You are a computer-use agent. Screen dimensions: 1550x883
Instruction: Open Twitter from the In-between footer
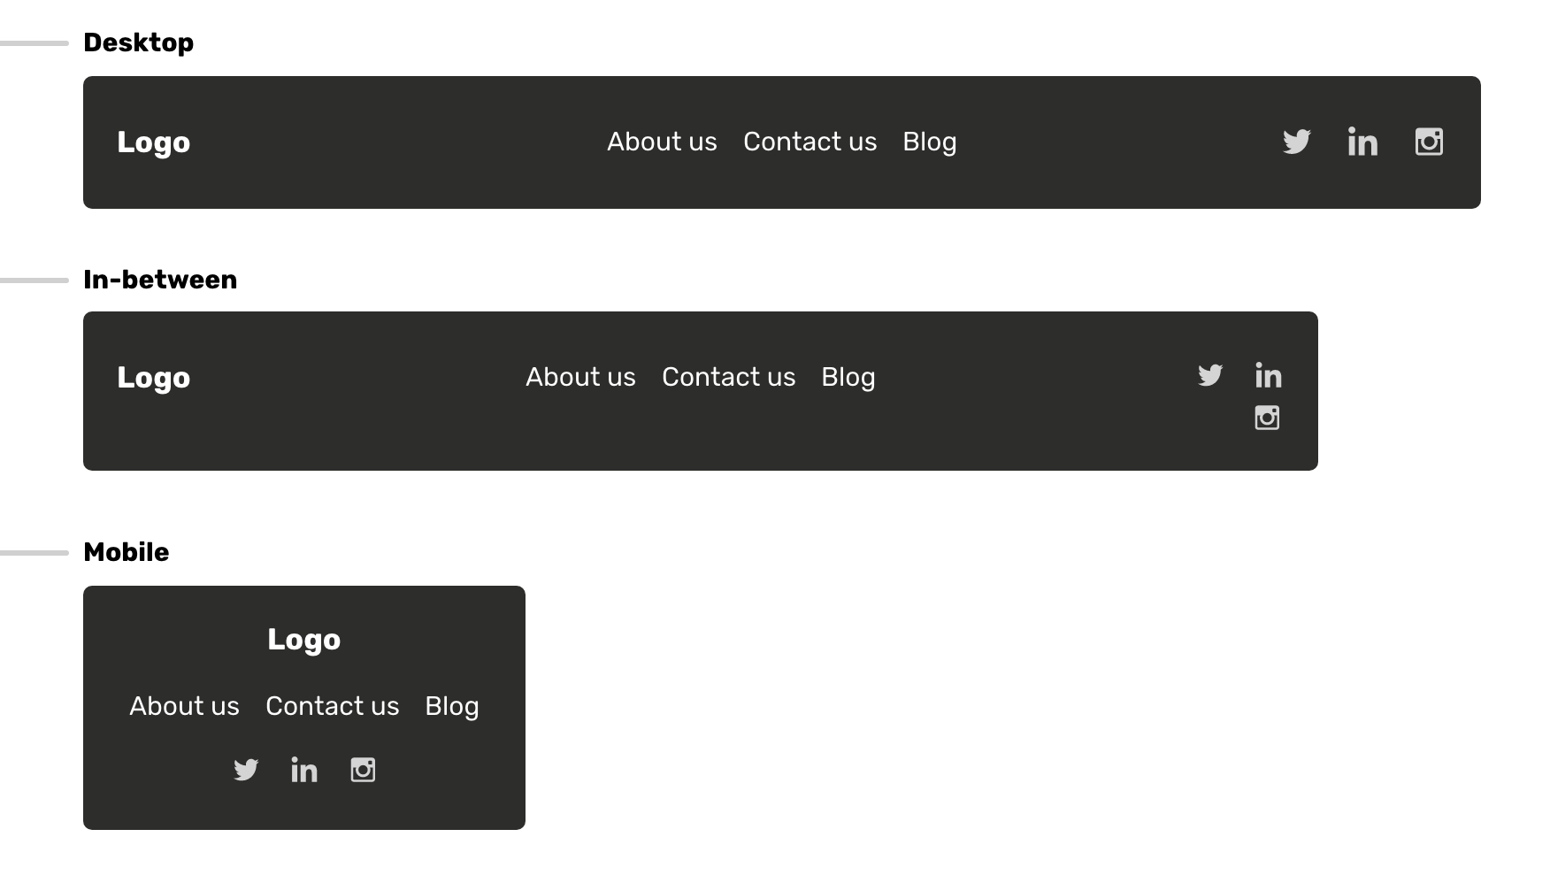[1210, 375]
